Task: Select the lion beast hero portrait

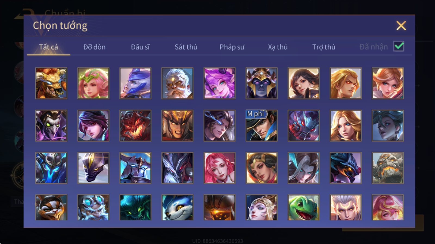Action: 51,83
